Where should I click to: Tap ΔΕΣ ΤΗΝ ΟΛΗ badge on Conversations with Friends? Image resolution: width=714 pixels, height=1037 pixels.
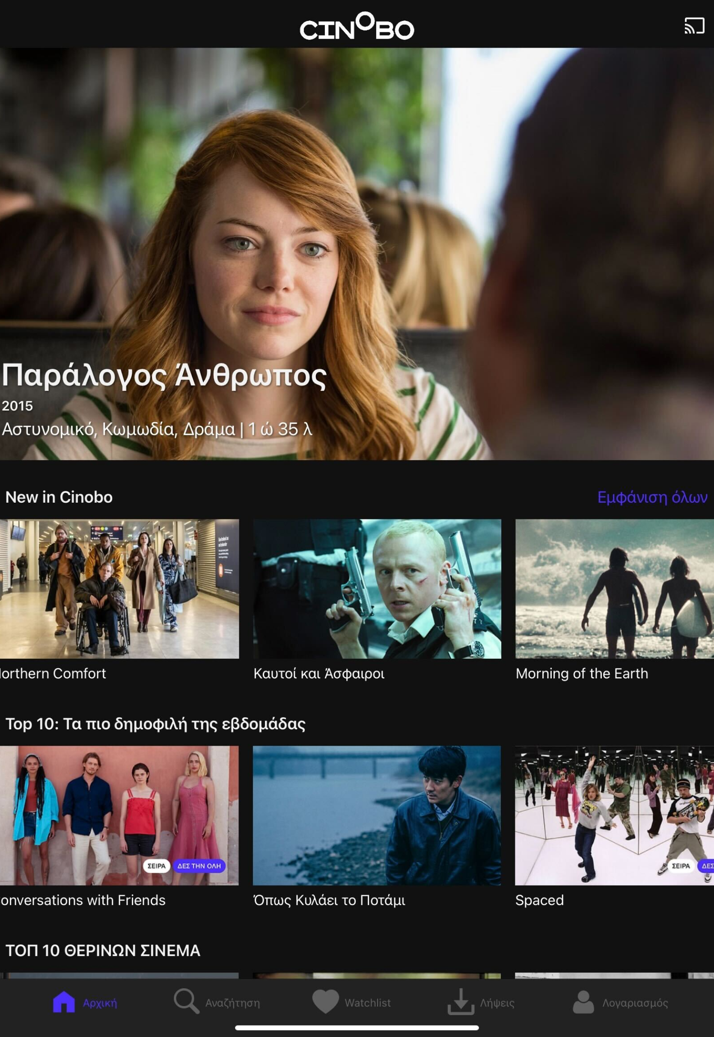[x=199, y=866]
